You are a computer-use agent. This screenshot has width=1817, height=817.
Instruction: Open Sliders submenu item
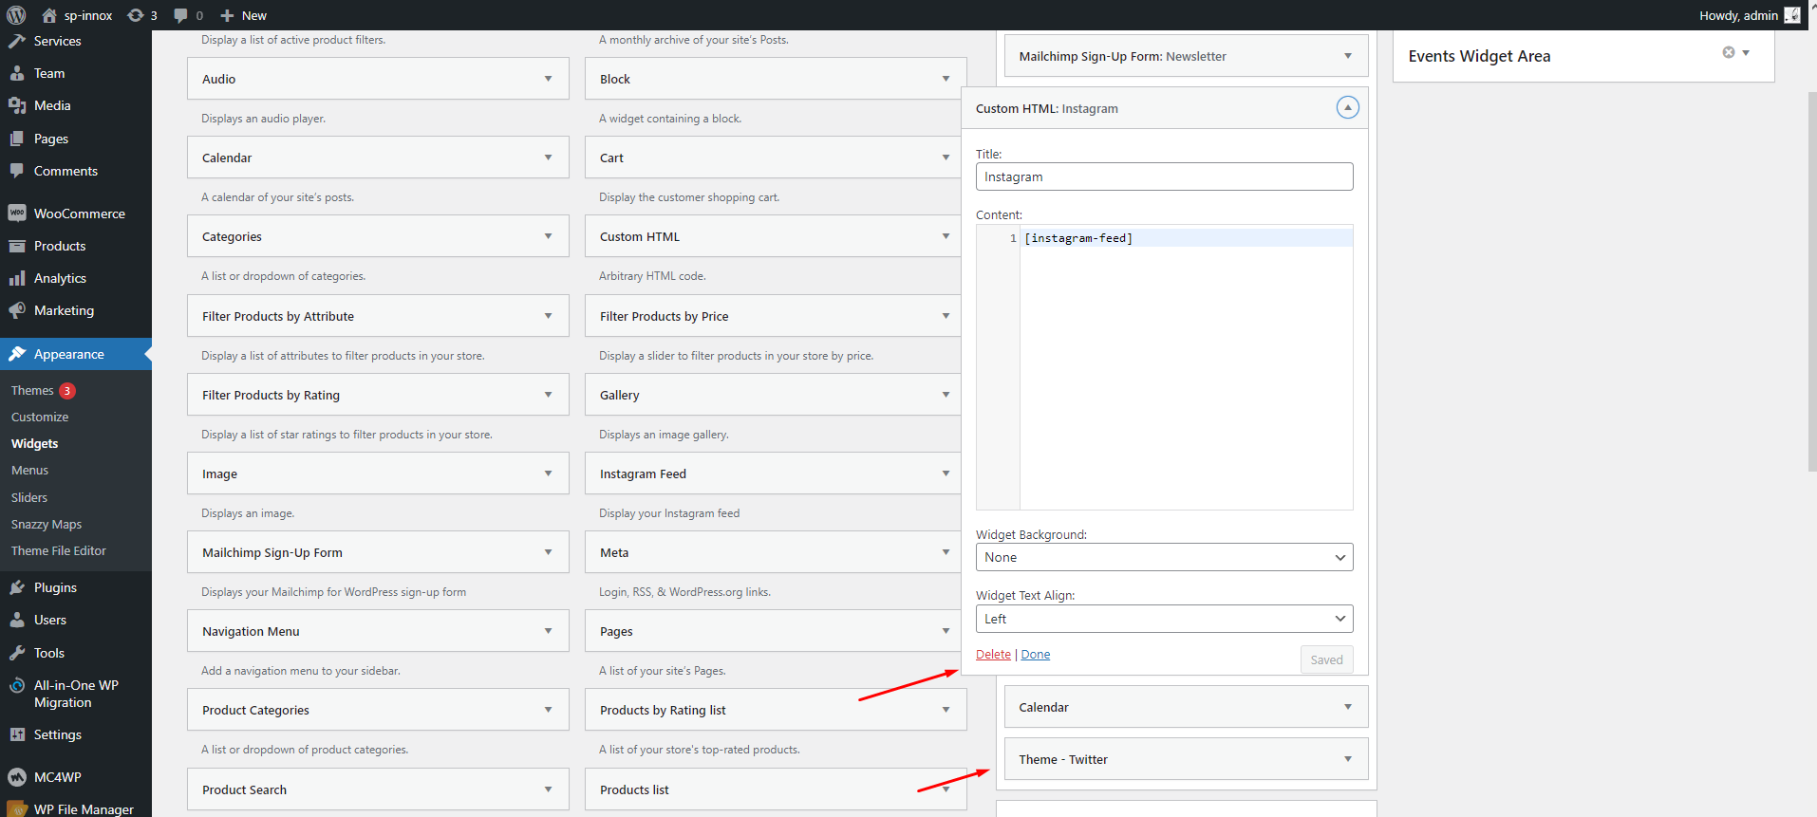click(x=29, y=497)
